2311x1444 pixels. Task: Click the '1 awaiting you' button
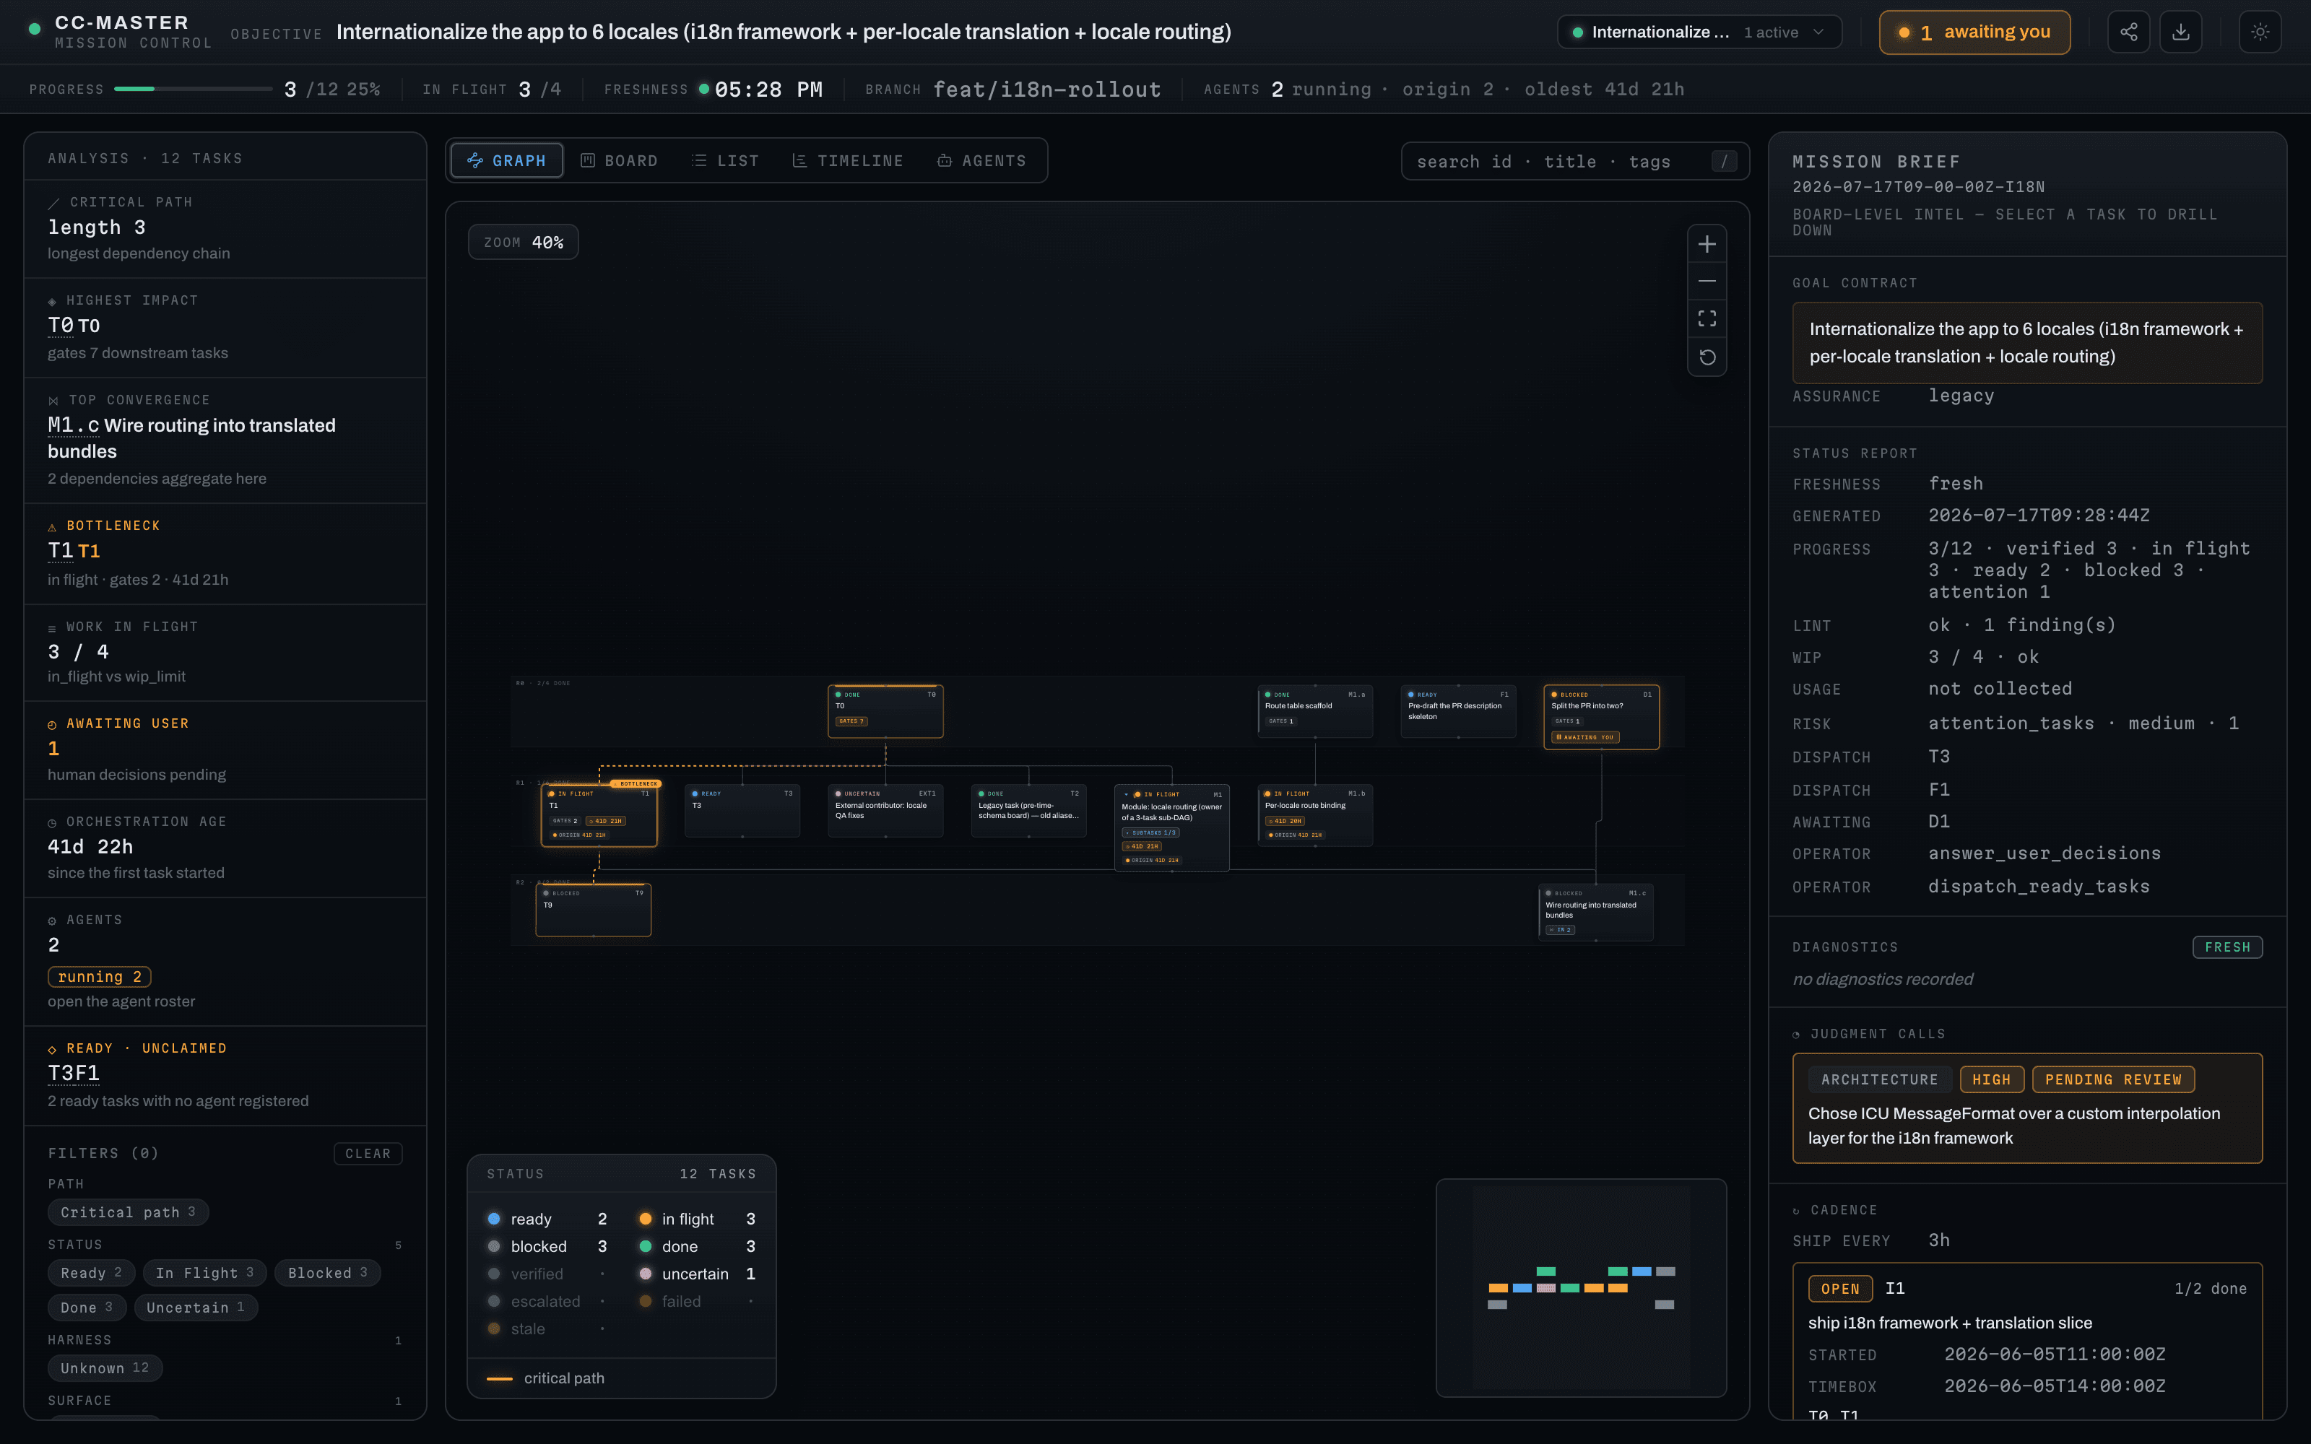click(1974, 32)
